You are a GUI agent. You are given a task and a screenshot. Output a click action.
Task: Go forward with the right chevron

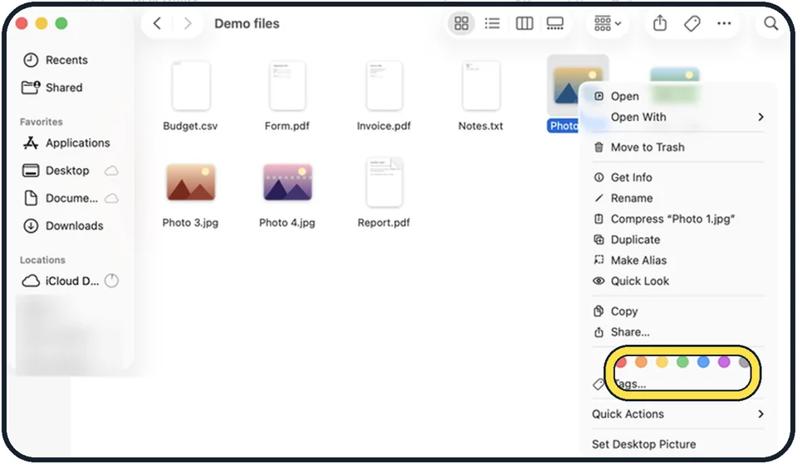click(188, 23)
